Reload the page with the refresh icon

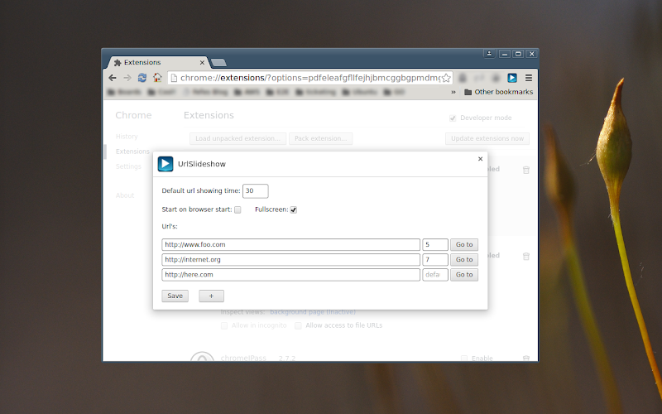tap(142, 78)
